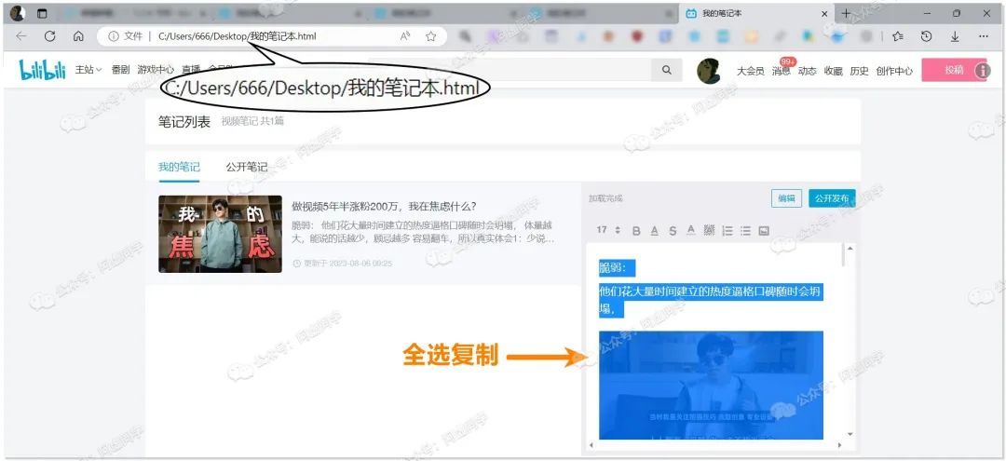This screenshot has height=461, width=1006.
Task: Insert image into note editor
Action: tap(764, 231)
